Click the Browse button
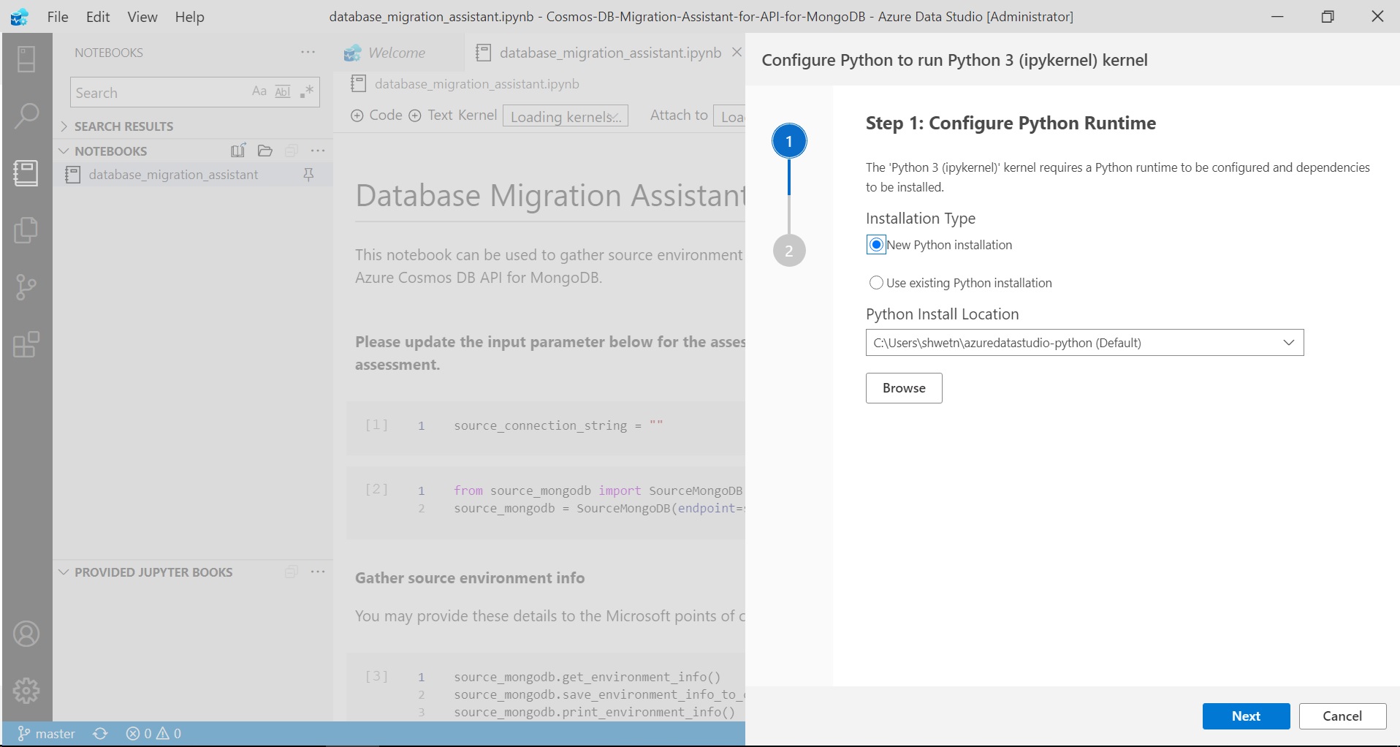The height and width of the screenshot is (747, 1400). (904, 388)
